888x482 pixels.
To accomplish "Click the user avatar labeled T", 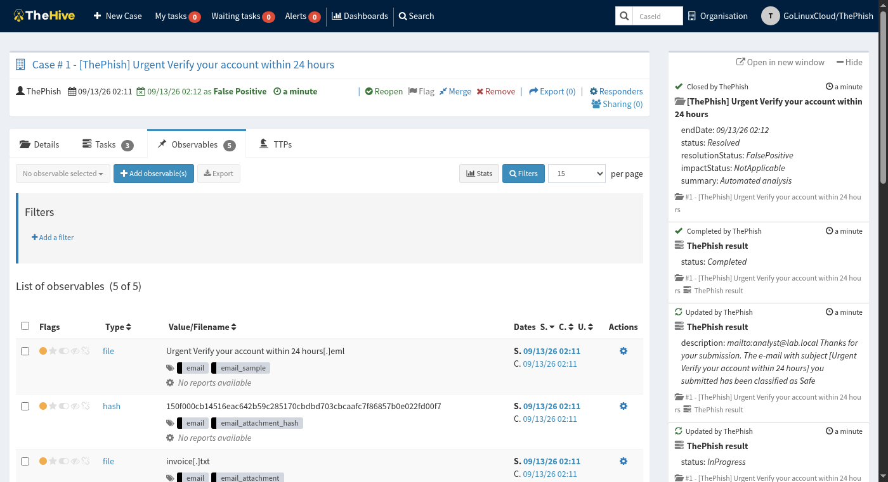I will 770,16.
